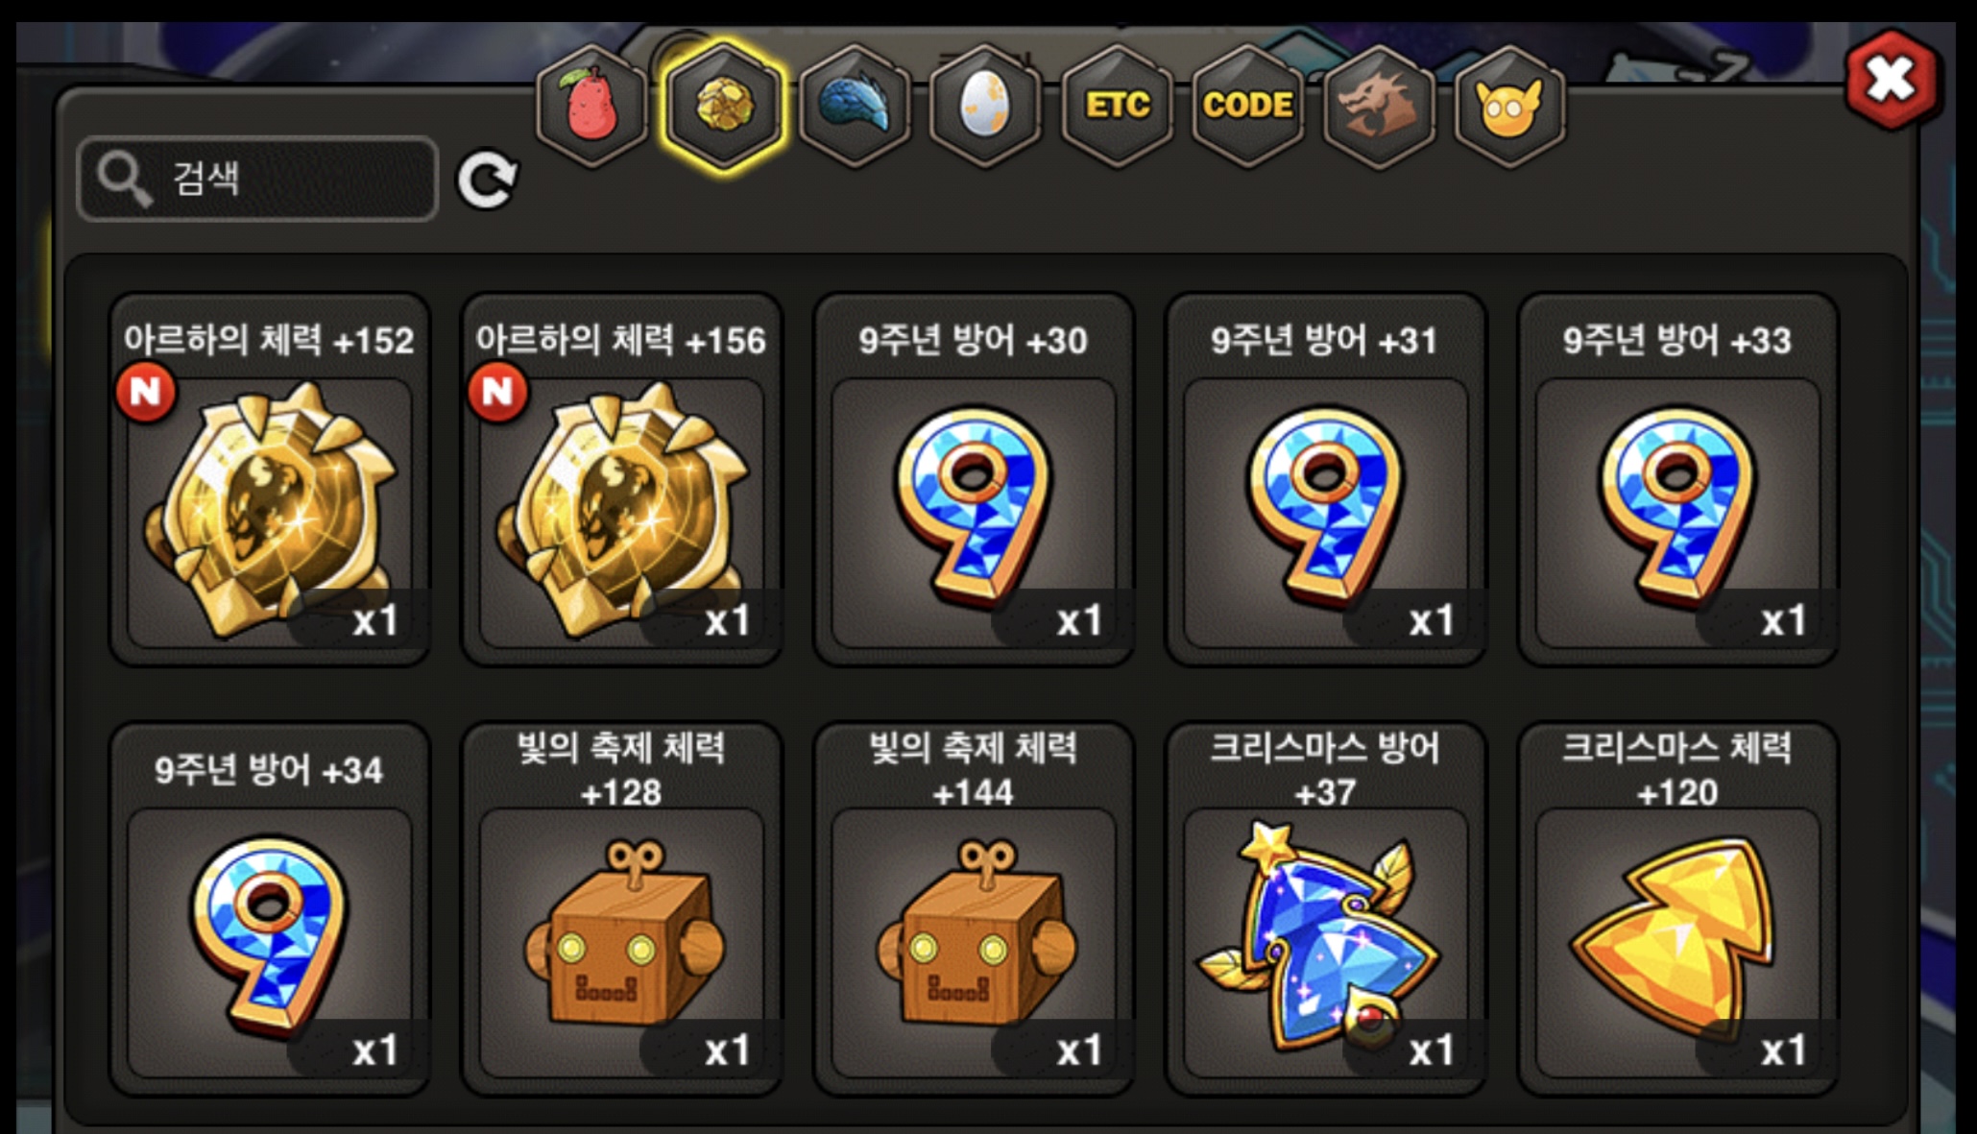The width and height of the screenshot is (1977, 1134).
Task: Select the brown dragon head tab
Action: 1379,106
